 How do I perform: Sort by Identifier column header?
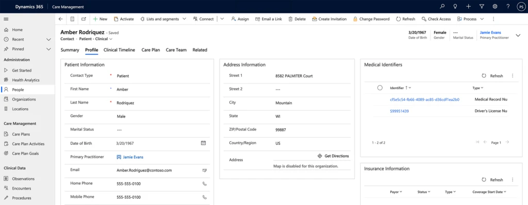point(400,88)
